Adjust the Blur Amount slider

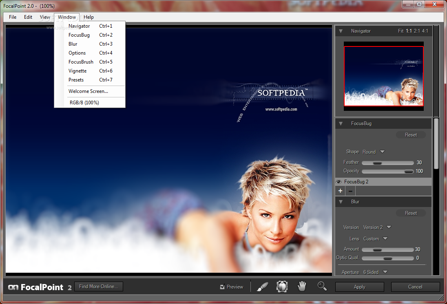pos(388,249)
